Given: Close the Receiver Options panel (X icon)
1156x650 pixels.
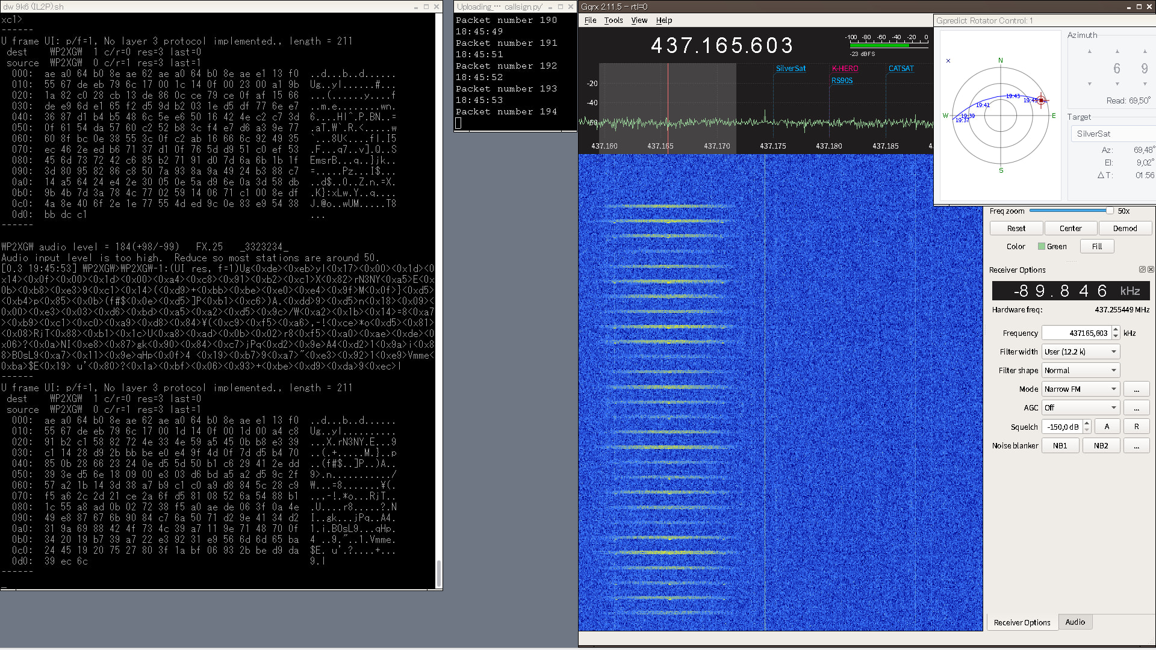Looking at the screenshot, I should pos(1151,270).
